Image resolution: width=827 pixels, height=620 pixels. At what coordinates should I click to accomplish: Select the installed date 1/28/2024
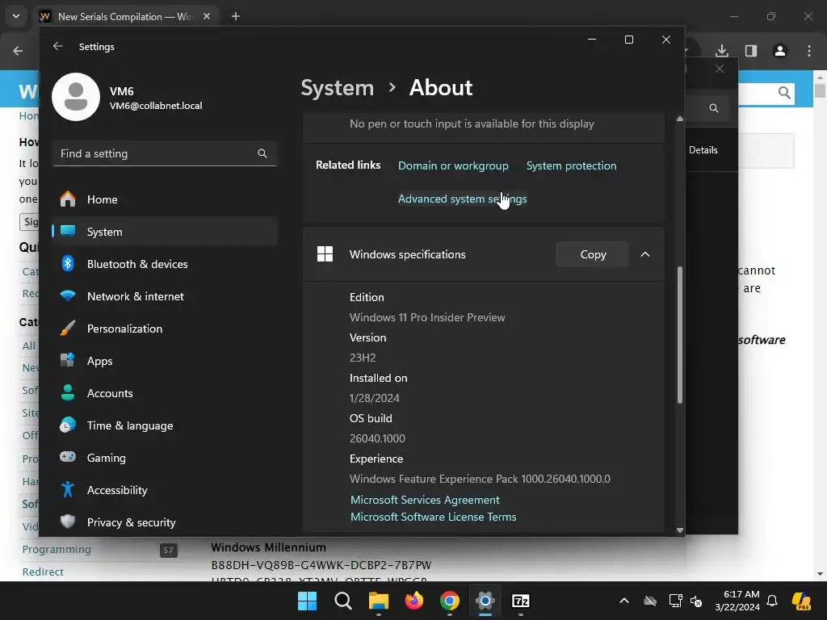coord(375,398)
